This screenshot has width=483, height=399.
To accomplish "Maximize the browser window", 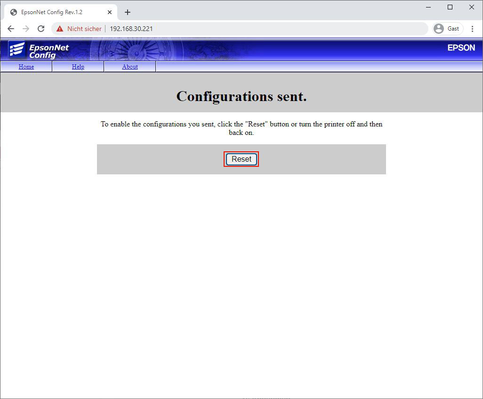I will tap(450, 7).
